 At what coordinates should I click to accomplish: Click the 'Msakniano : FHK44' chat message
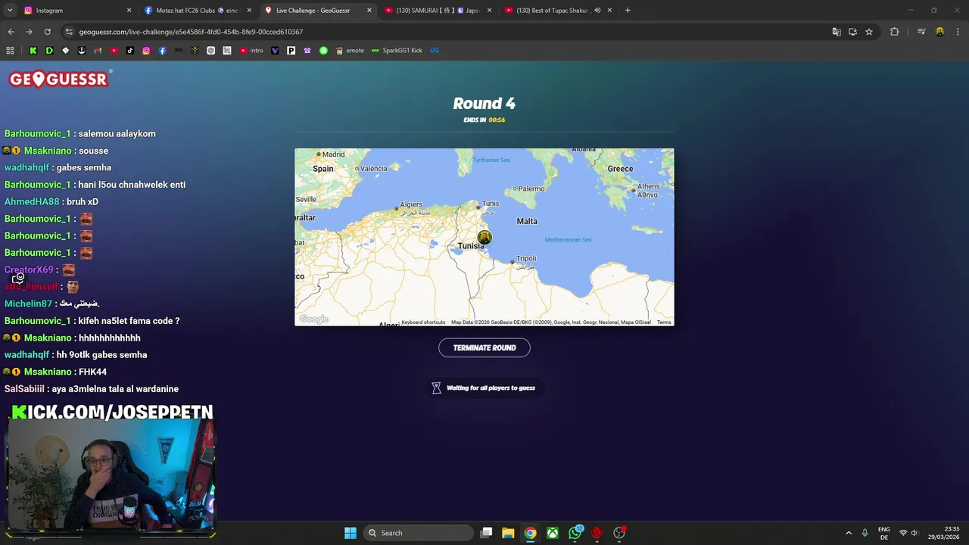(55, 372)
